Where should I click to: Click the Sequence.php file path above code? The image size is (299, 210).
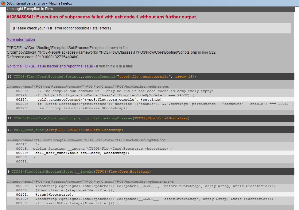click(x=90, y=181)
